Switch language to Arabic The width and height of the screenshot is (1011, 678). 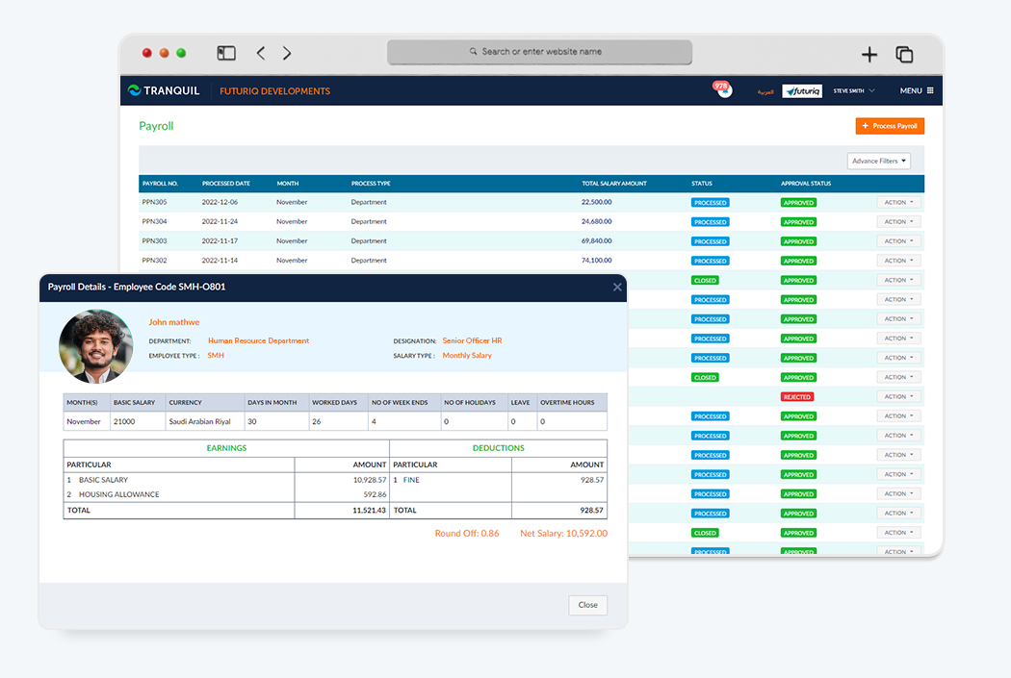pyautogui.click(x=765, y=91)
